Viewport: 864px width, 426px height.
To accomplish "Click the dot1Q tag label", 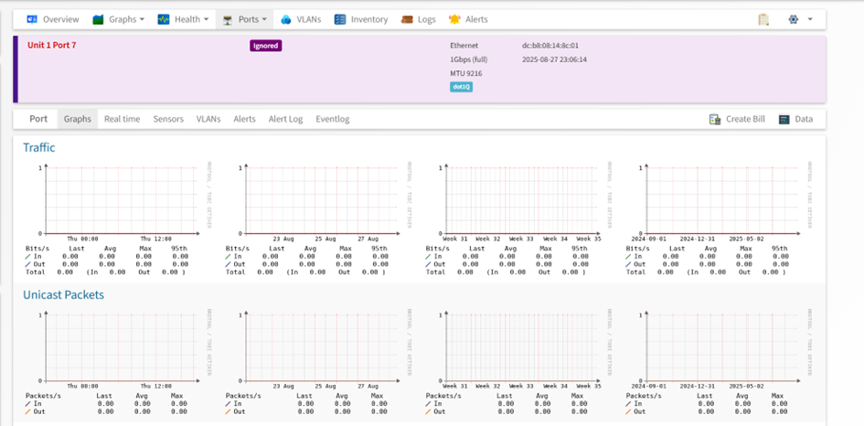I will click(x=461, y=87).
